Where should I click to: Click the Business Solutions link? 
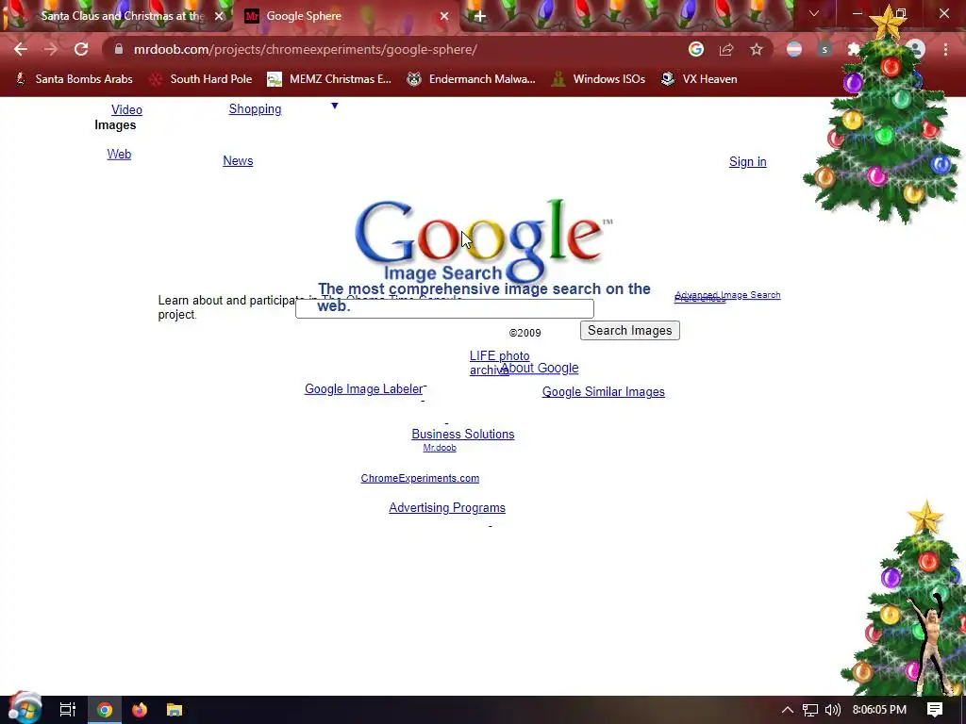click(x=463, y=434)
